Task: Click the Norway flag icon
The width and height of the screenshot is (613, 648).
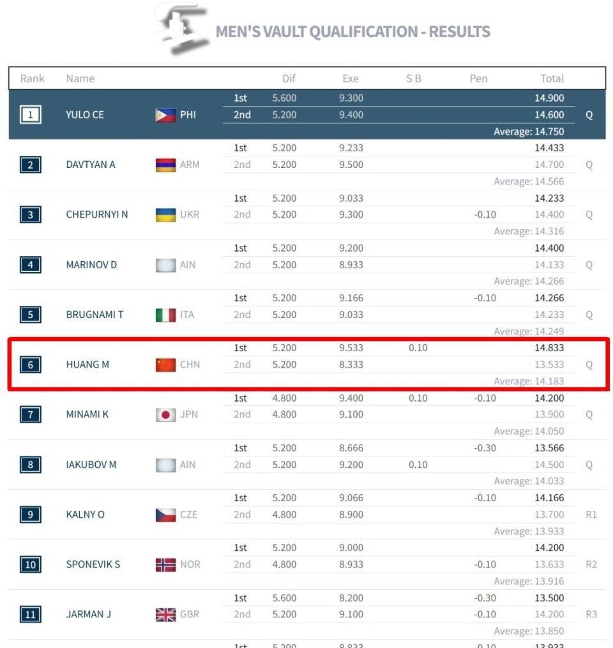Action: 165,564
